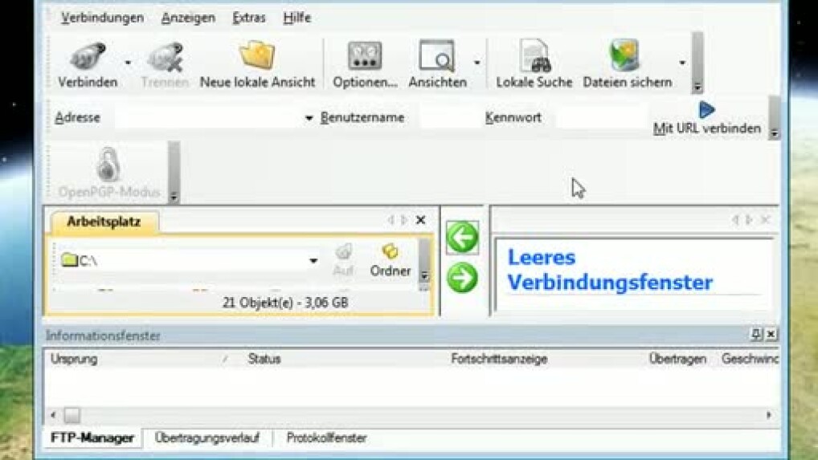Viewport: 818px width, 460px height.
Task: Expand the Adresse dropdown arrow
Action: coord(309,118)
